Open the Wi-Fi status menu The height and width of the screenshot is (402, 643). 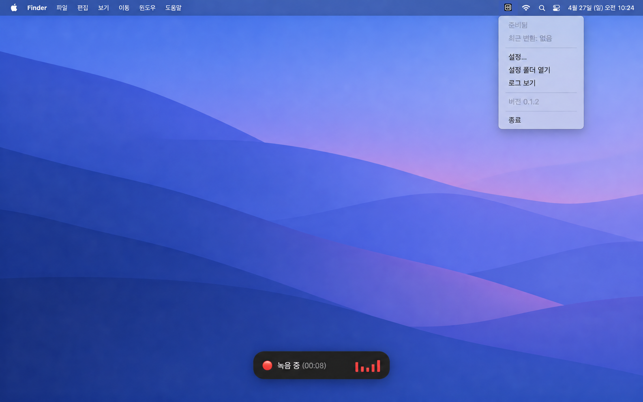tap(526, 8)
